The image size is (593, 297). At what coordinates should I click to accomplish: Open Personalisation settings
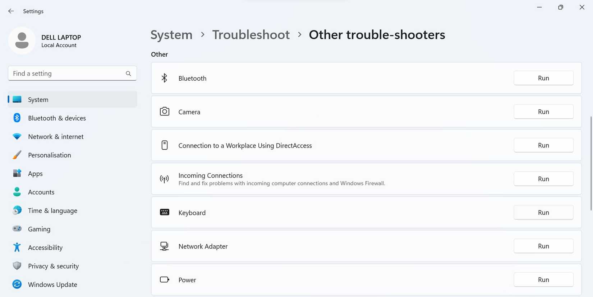point(50,155)
